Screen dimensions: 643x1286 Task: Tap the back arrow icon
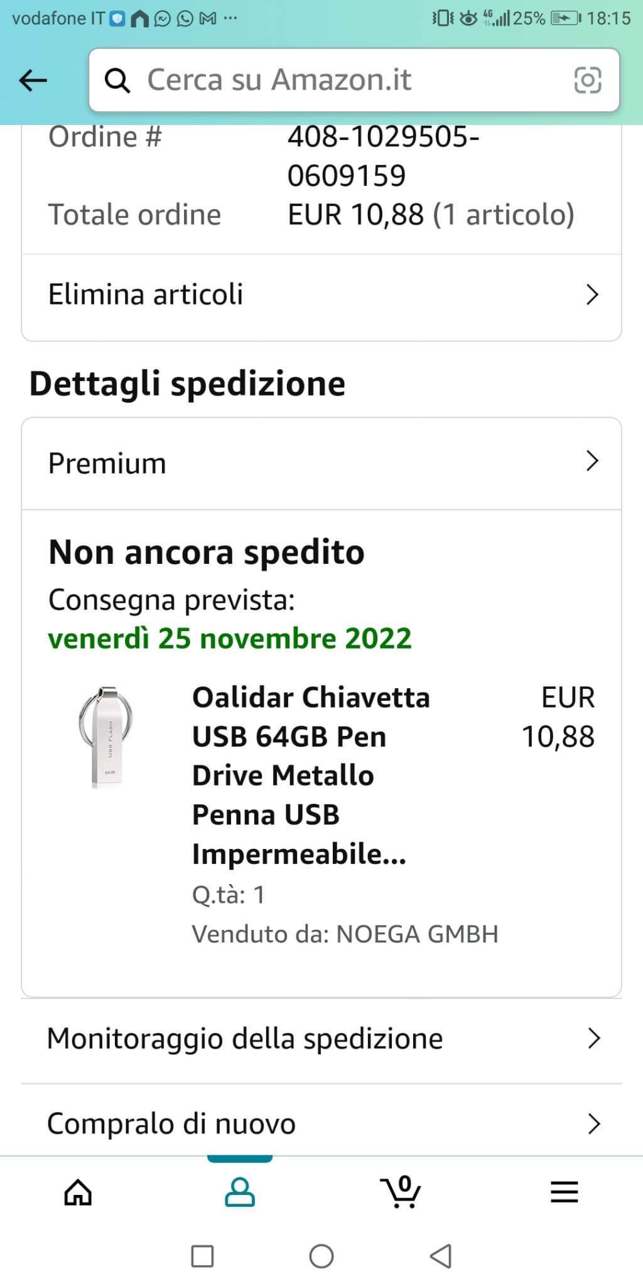coord(33,80)
